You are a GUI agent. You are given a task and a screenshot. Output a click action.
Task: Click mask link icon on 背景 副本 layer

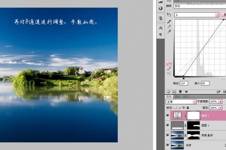click(x=185, y=135)
